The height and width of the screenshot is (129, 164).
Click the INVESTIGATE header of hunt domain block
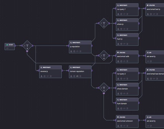click(127, 100)
